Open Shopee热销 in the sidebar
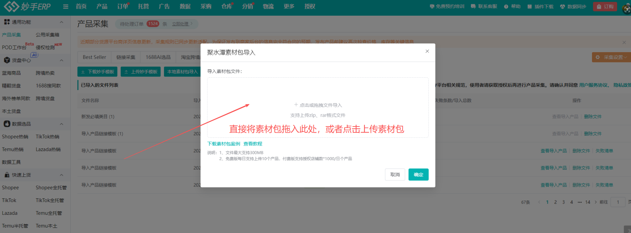Image resolution: width=631 pixels, height=233 pixels. (15, 137)
